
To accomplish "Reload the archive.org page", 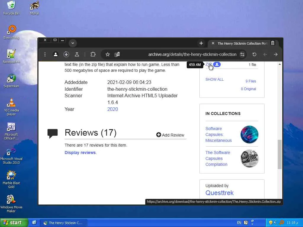I will (254, 54).
